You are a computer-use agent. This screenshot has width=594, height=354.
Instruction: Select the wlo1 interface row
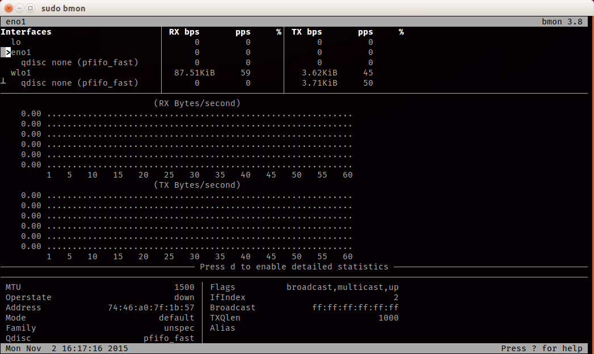tap(21, 73)
